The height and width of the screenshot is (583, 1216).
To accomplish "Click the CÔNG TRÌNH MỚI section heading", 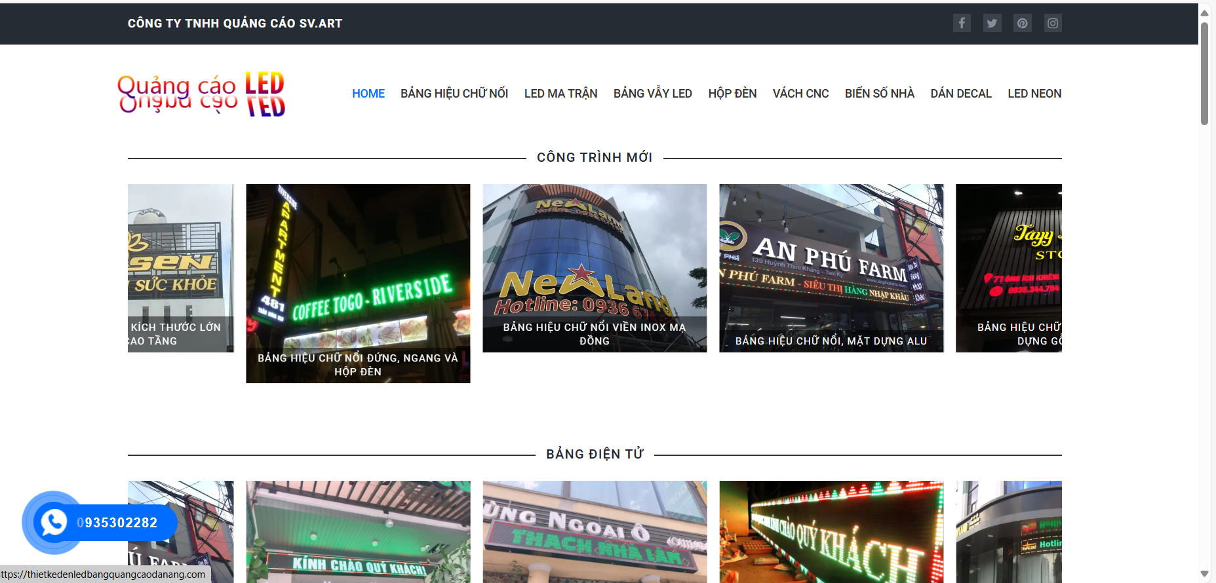I will 595,157.
